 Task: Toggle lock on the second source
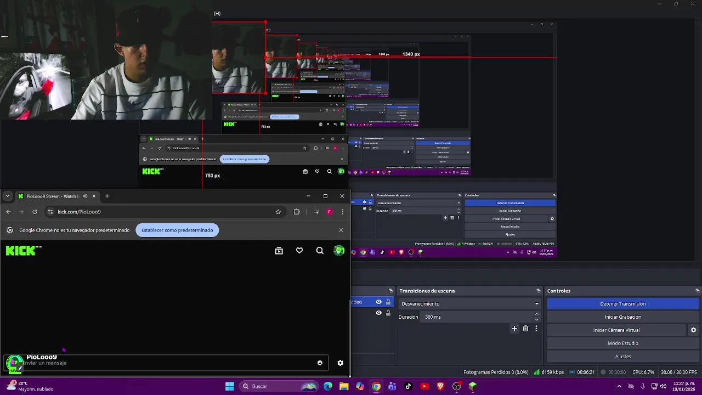tap(388, 313)
